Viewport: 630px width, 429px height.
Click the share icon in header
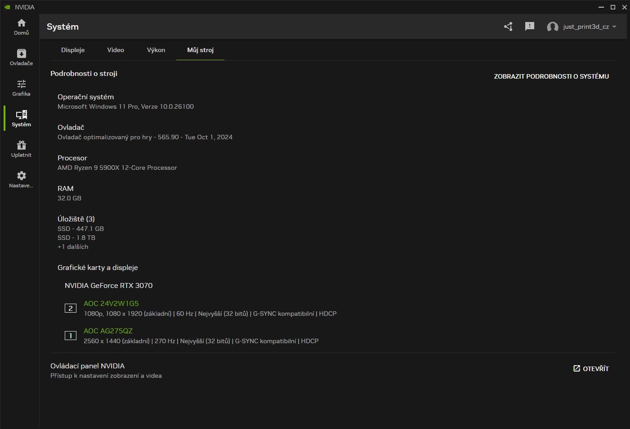508,27
